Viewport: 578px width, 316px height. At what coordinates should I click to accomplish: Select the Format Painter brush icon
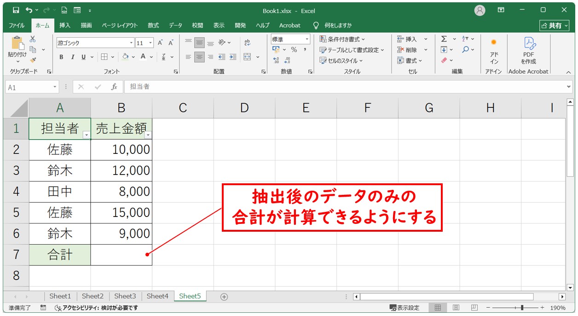point(33,60)
